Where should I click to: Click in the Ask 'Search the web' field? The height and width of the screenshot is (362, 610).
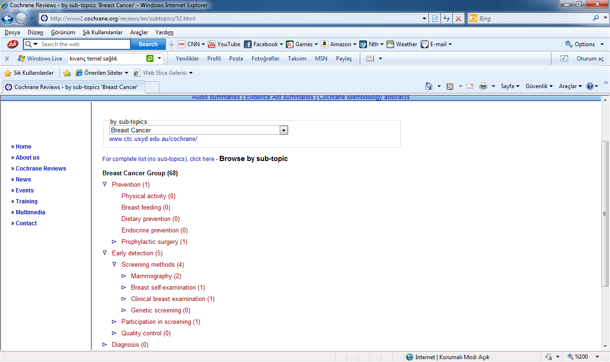(x=84, y=44)
